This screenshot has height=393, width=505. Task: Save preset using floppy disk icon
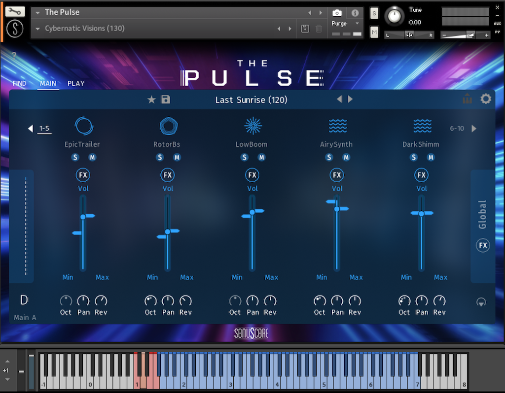click(166, 99)
